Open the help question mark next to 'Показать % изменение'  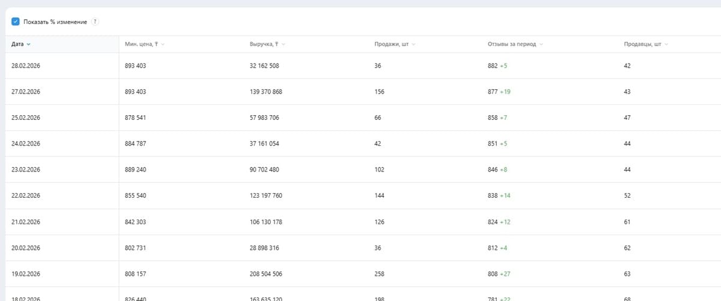pyautogui.click(x=95, y=22)
